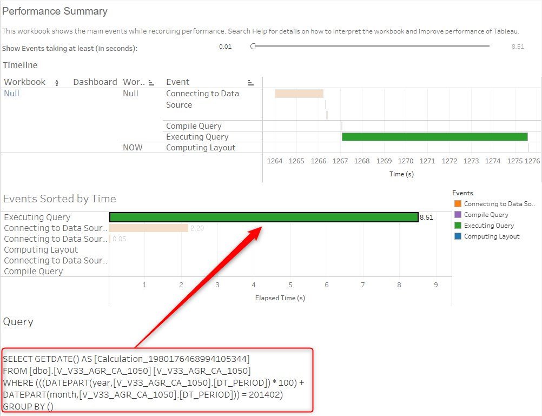
Task: Click the Dashboard column header
Action: click(95, 82)
